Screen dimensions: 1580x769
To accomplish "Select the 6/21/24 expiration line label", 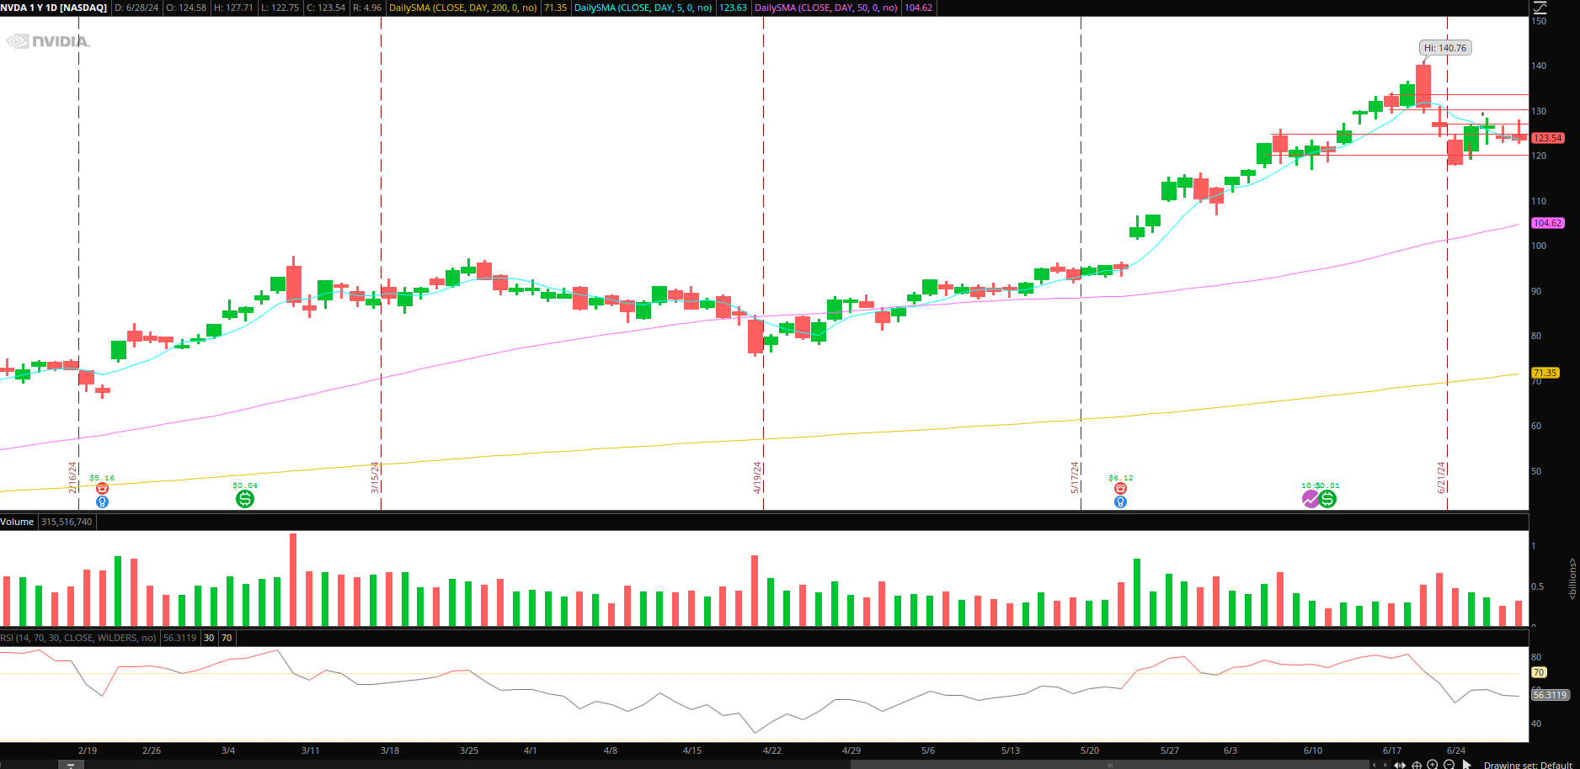I will (x=1441, y=477).
